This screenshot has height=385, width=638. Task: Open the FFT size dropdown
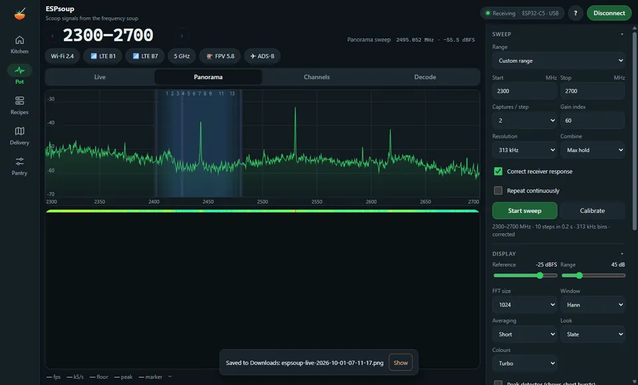click(x=524, y=305)
